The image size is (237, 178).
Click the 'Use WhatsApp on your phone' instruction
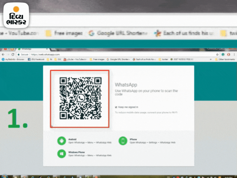coord(146,92)
